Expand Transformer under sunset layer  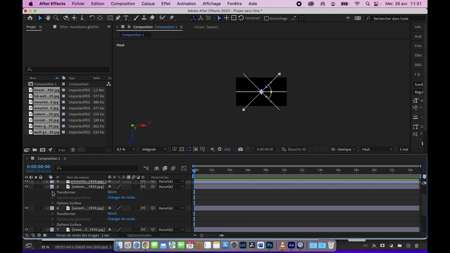[x=53, y=214]
